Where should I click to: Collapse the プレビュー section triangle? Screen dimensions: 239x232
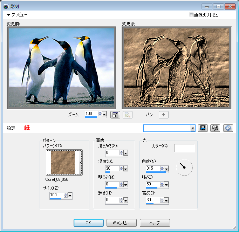(x=8, y=15)
